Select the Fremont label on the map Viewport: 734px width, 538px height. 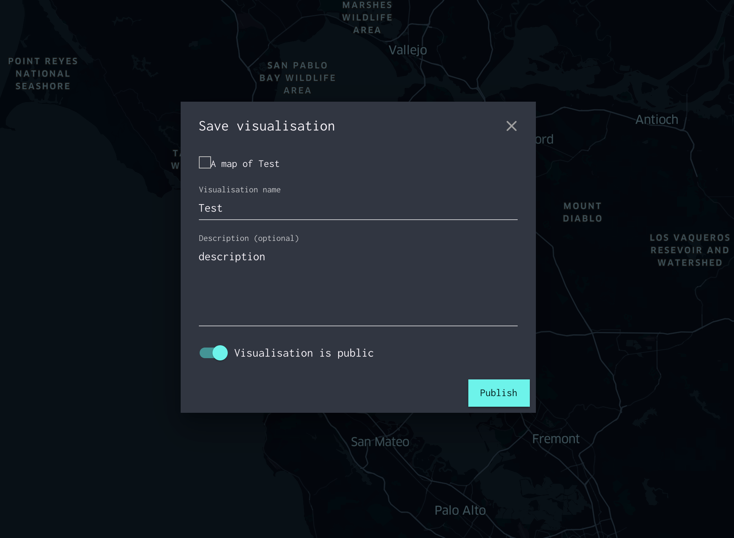pyautogui.click(x=556, y=439)
